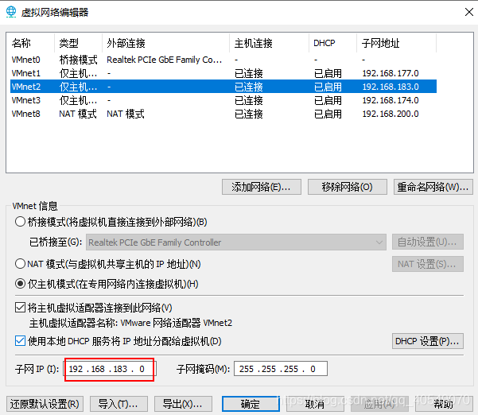Click subnet address 192.168.200.0

(x=391, y=114)
